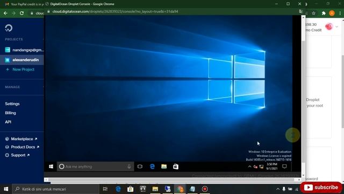The image size is (344, 194).
Task: Open Microsoft Store on the host taskbar
Action: (130, 189)
